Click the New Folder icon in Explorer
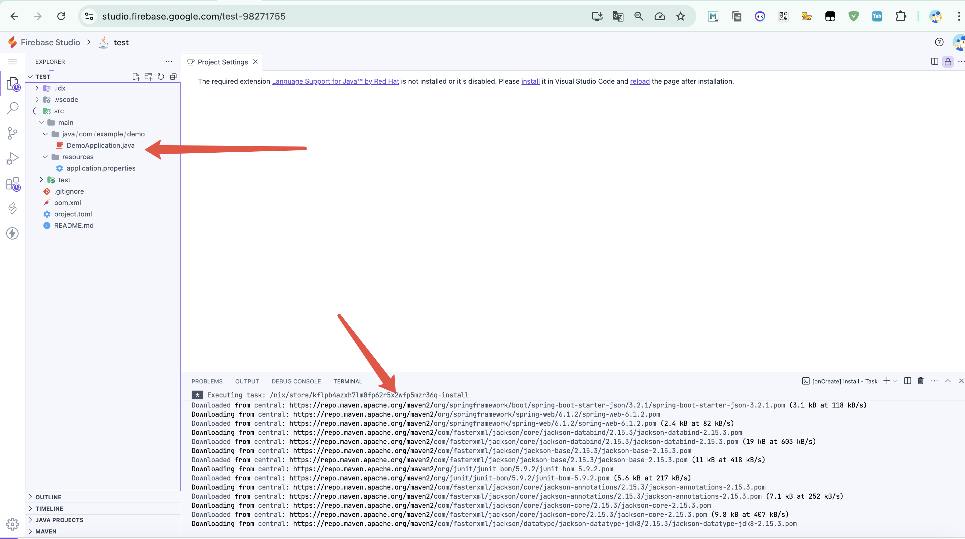Viewport: 965px width, 539px height. tap(148, 76)
